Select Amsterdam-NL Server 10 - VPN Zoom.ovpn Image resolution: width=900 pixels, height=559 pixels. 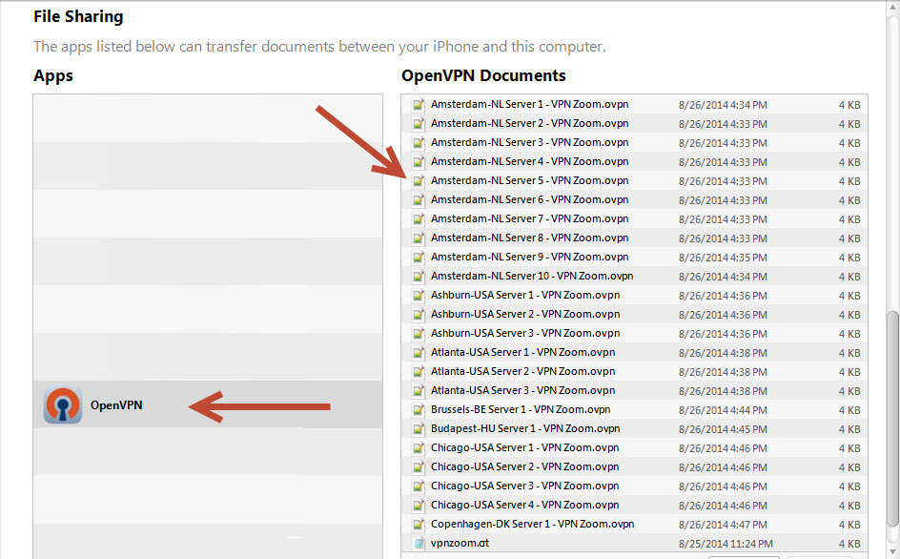coord(532,276)
